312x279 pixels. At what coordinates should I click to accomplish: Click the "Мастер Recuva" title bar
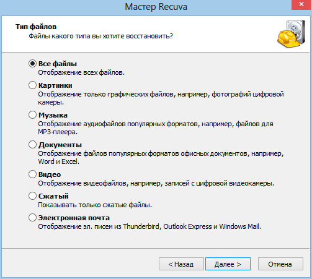[156, 7]
